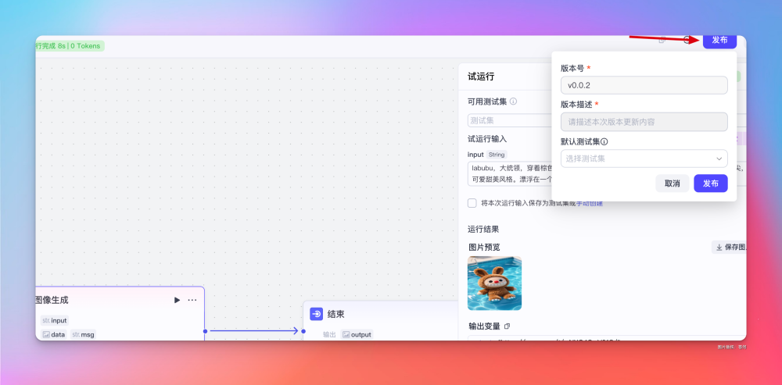Click the duplicate icon in top toolbar
Image resolution: width=782 pixels, height=385 pixels.
click(662, 41)
